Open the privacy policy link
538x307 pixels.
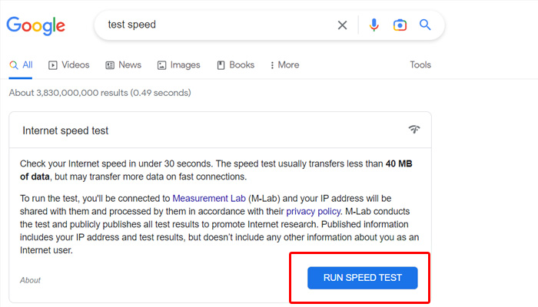[x=312, y=210]
